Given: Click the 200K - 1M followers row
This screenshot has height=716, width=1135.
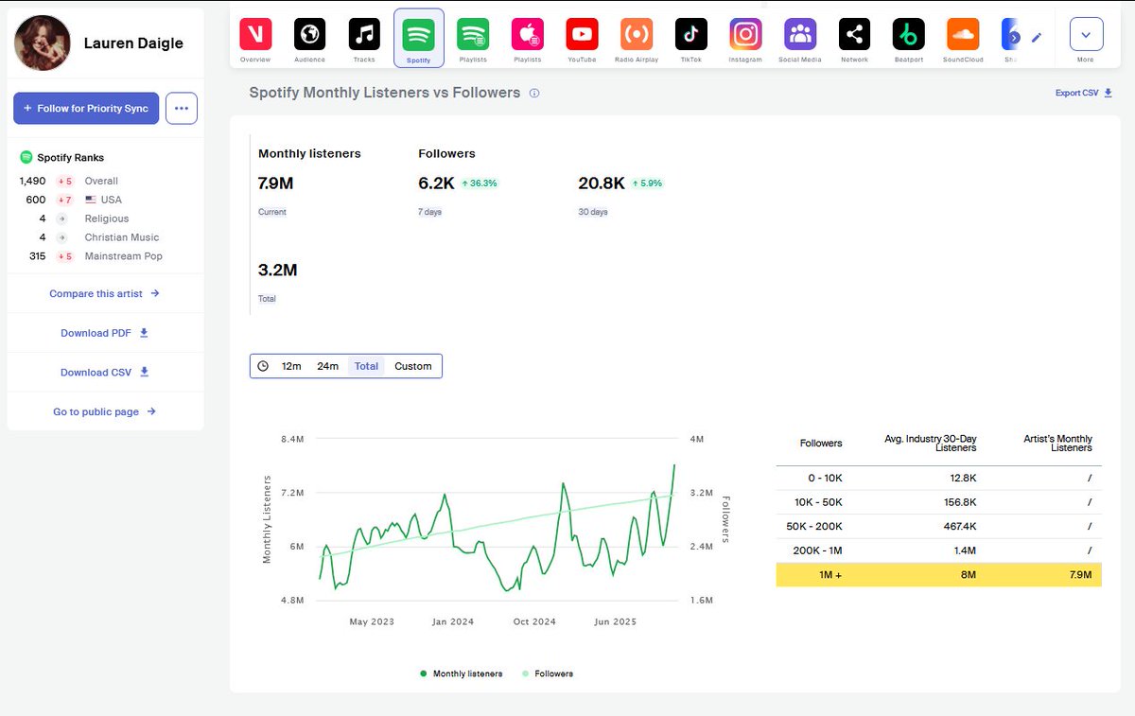Looking at the screenshot, I should [x=939, y=550].
